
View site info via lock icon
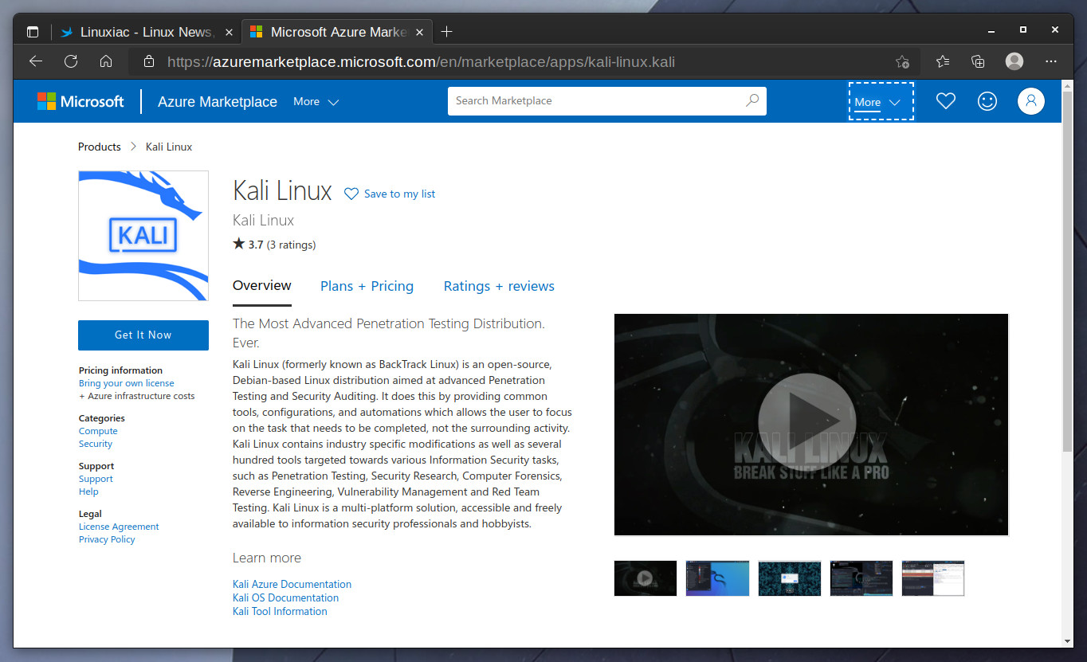147,61
